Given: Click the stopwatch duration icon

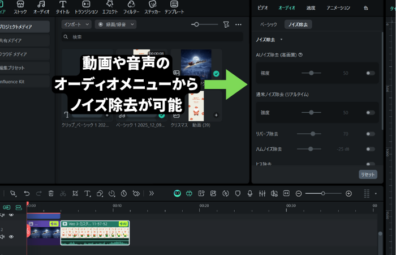Looking at the screenshot, I should pyautogui.click(x=124, y=194).
